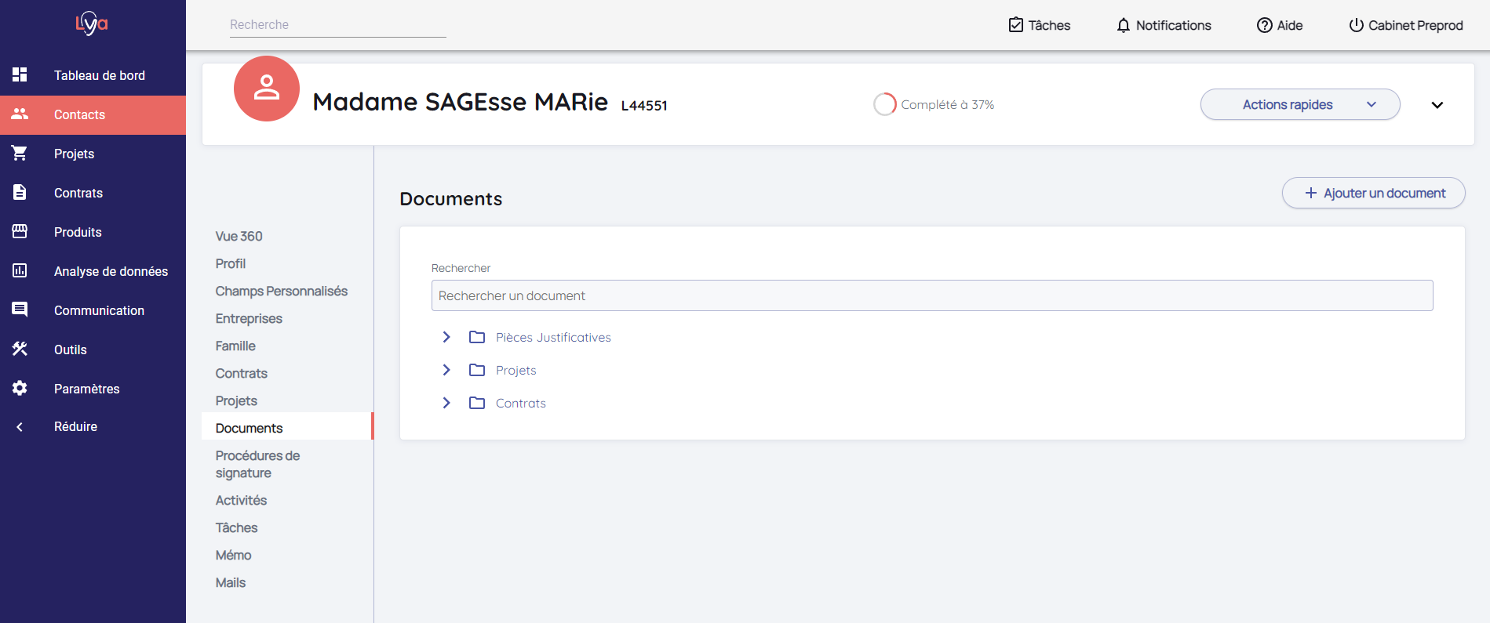Expand the Pièces Justificatives folder
This screenshot has height=623, width=1490.
click(446, 337)
